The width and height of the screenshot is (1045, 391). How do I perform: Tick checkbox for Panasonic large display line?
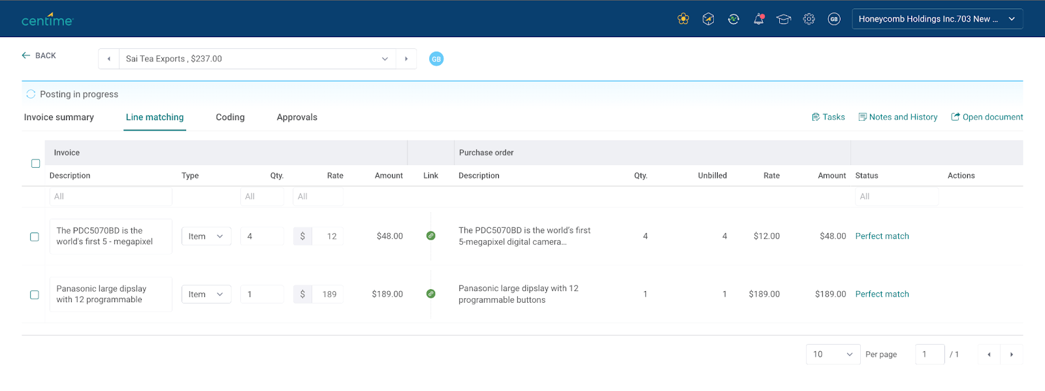click(35, 295)
